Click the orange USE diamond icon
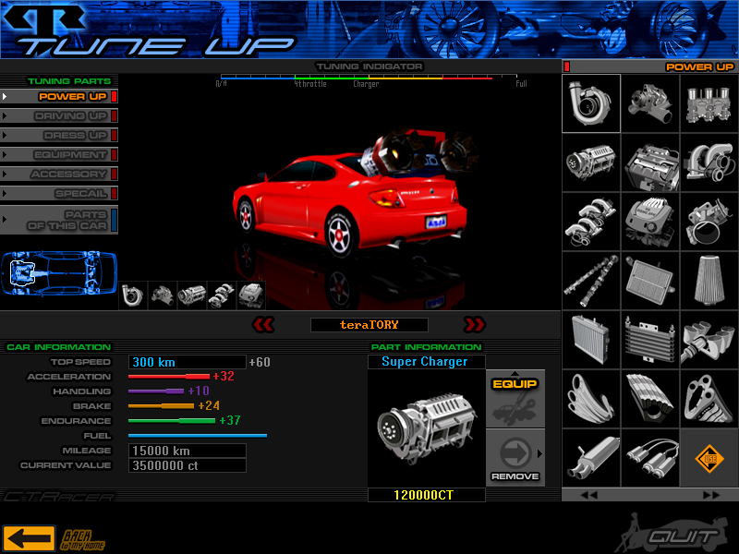 (709, 458)
